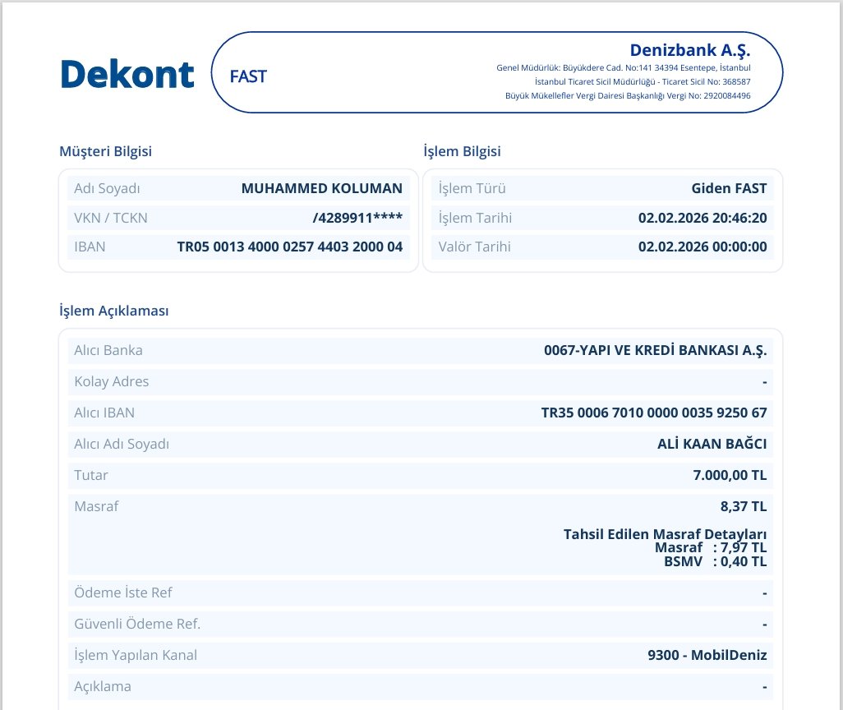Select the fee total 8,37 TL
Screen dimensions: 843x710
tap(744, 506)
